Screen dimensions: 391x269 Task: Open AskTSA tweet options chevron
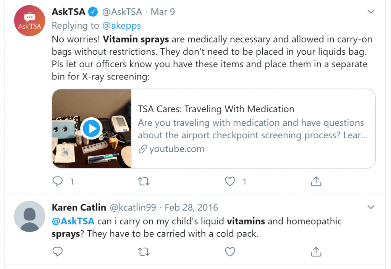point(371,12)
